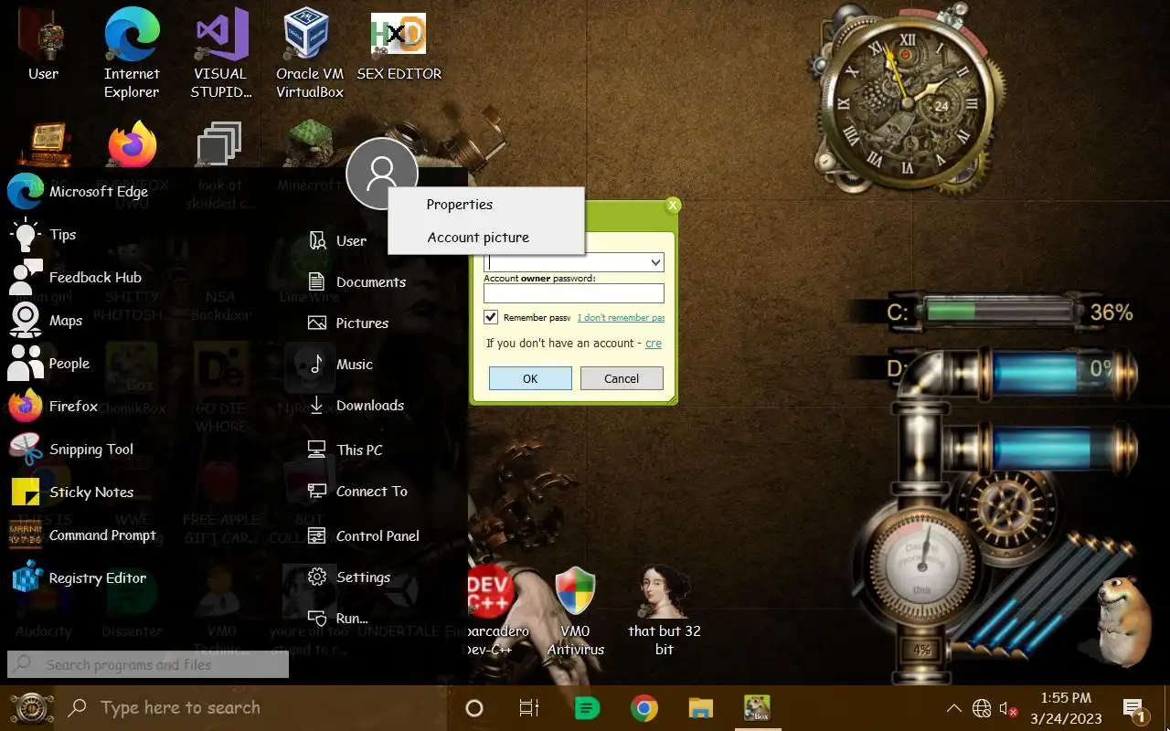The height and width of the screenshot is (731, 1170).
Task: Select the Dev-C++ desktop icon
Action: click(x=495, y=610)
